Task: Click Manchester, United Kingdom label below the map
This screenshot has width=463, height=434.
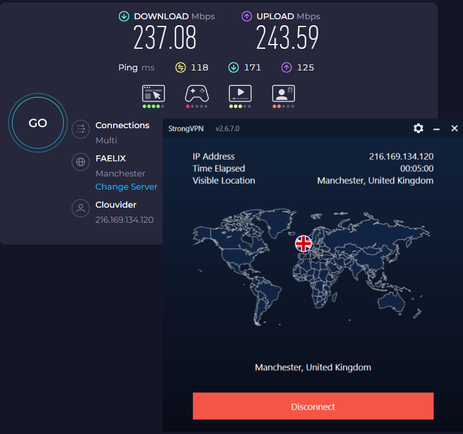Action: [x=313, y=367]
